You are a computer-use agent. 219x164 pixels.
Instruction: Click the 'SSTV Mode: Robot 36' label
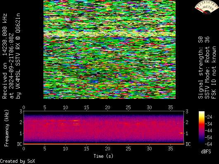[207, 68]
